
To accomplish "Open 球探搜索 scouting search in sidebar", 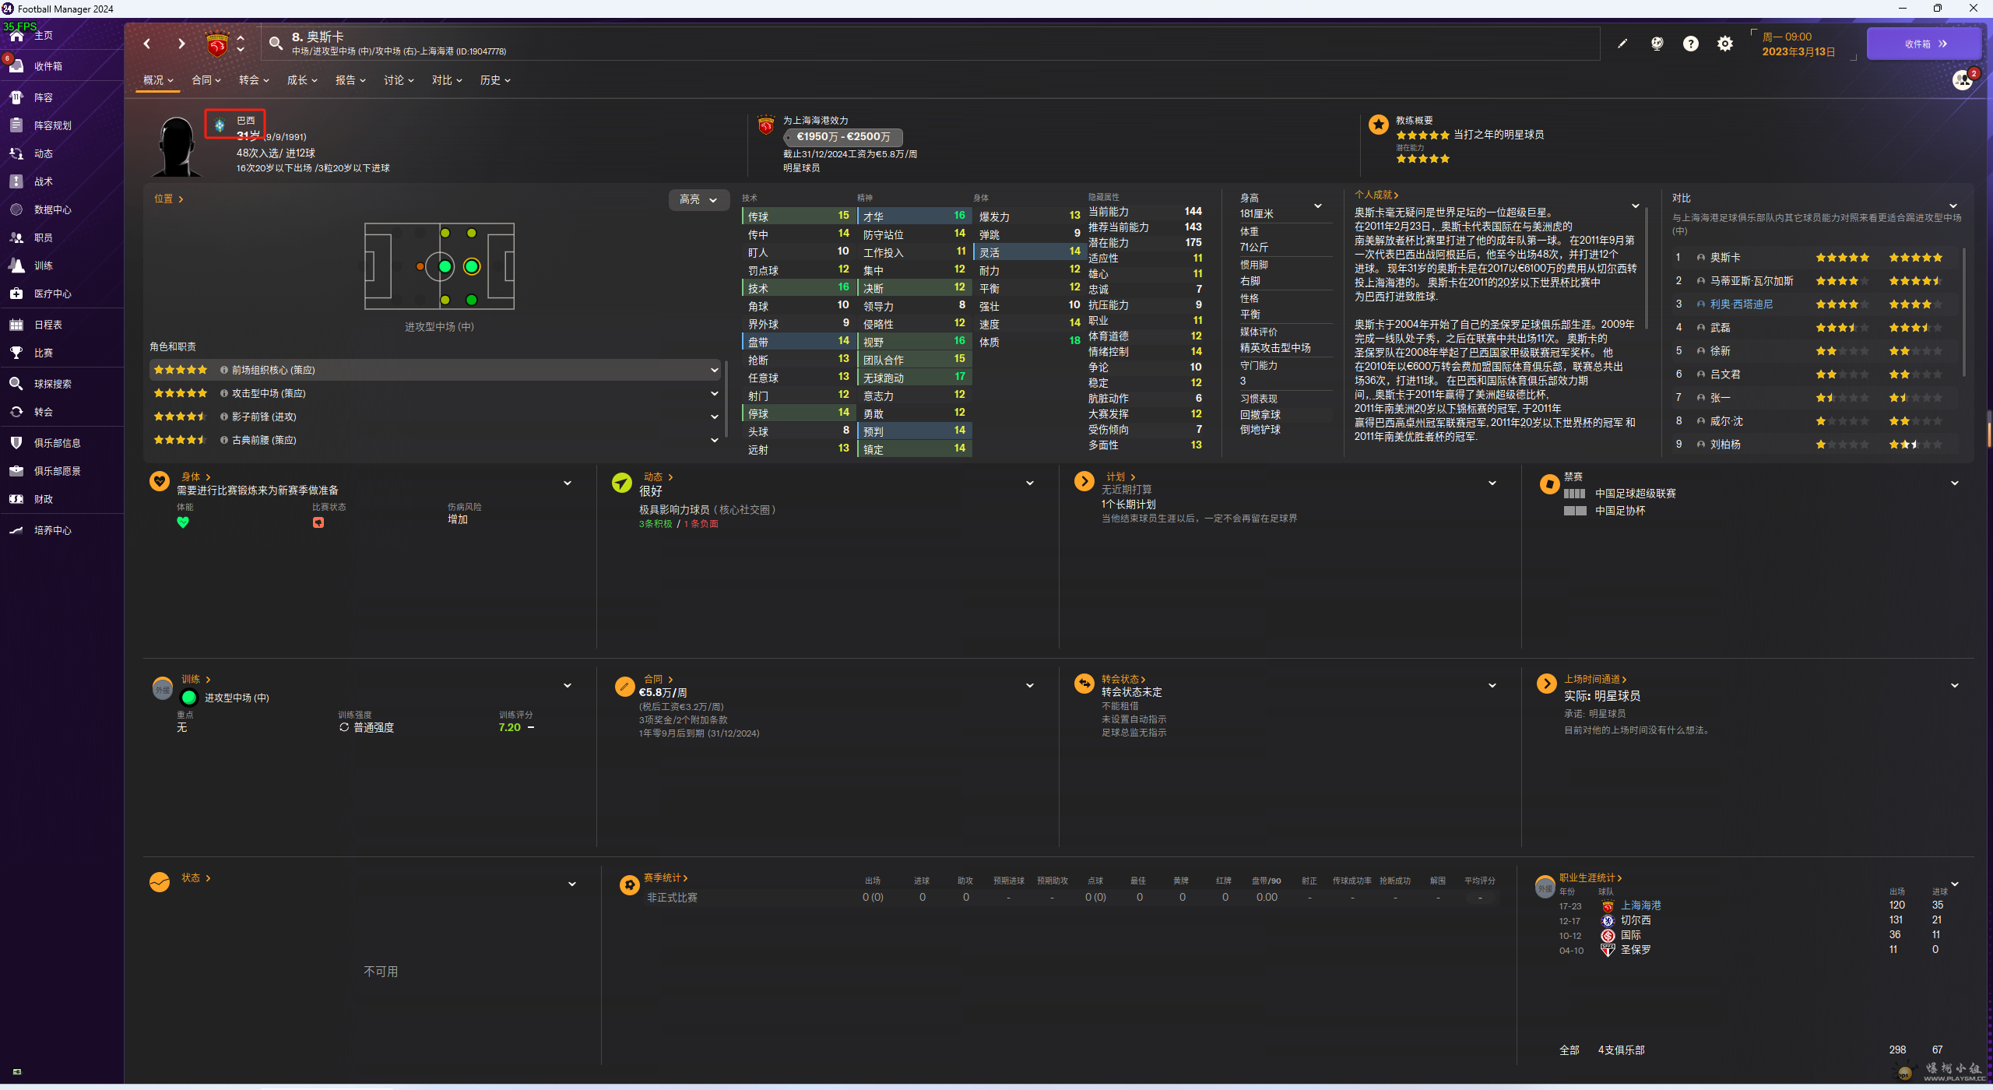I will [52, 384].
